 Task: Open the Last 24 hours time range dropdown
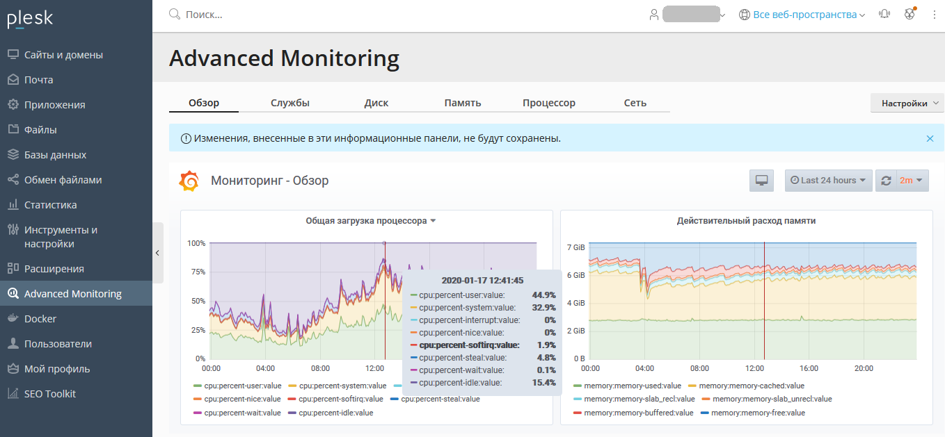tap(828, 181)
